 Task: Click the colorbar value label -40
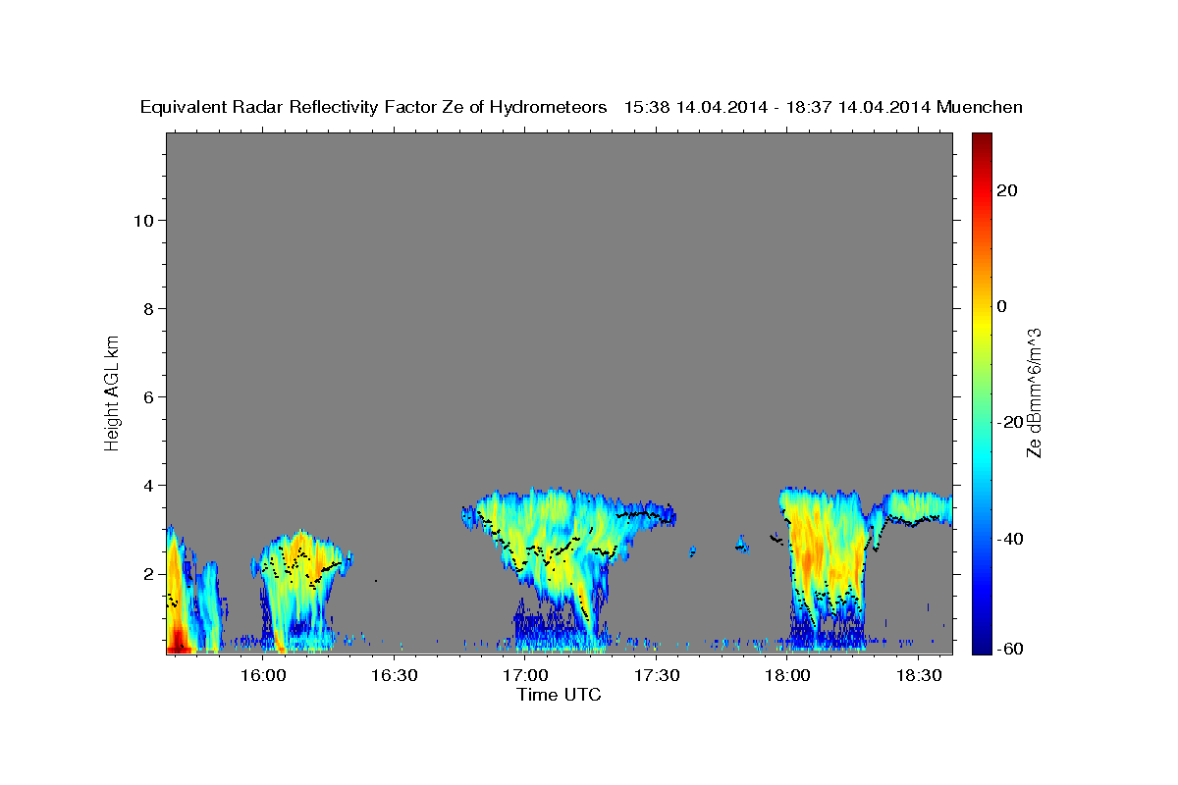(1009, 539)
